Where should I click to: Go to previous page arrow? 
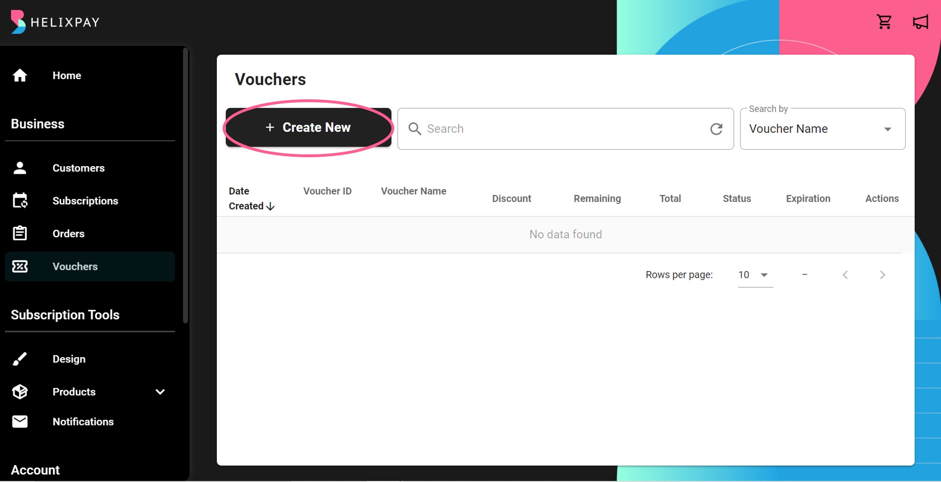tap(845, 275)
